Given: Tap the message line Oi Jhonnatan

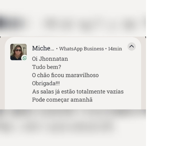Looking at the screenshot, I should click(x=50, y=59).
